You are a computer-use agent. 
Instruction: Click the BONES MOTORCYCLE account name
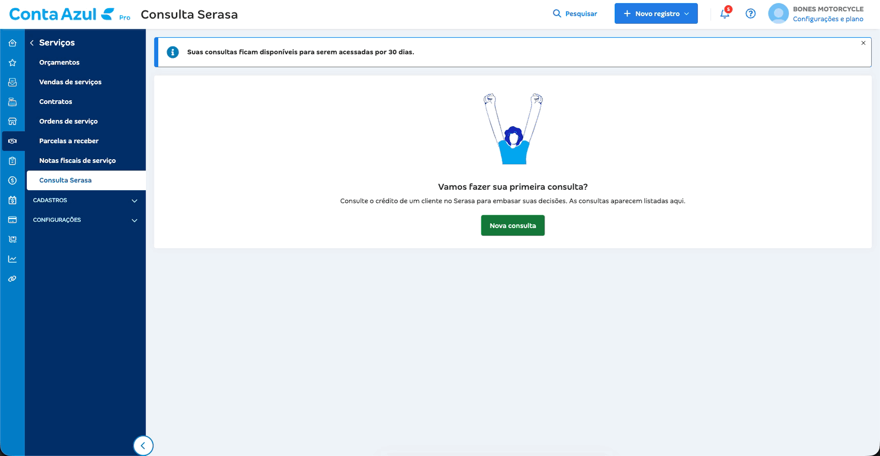pos(828,9)
